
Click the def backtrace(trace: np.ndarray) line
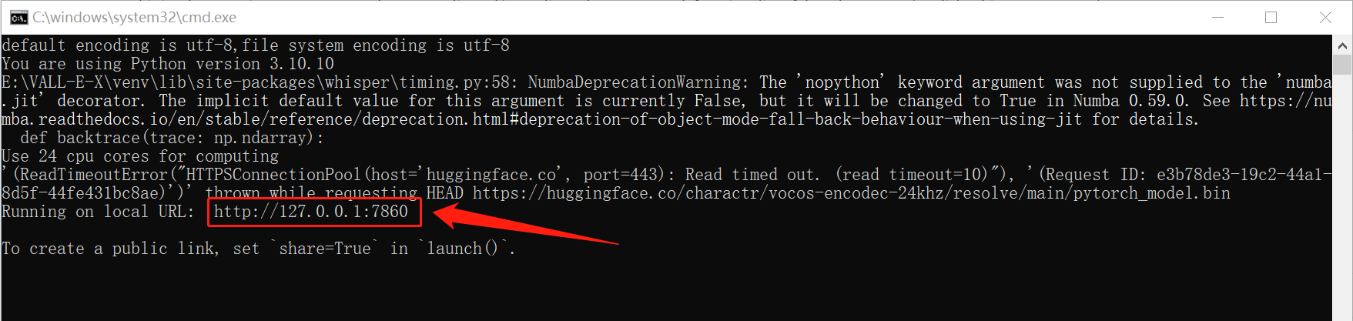172,138
